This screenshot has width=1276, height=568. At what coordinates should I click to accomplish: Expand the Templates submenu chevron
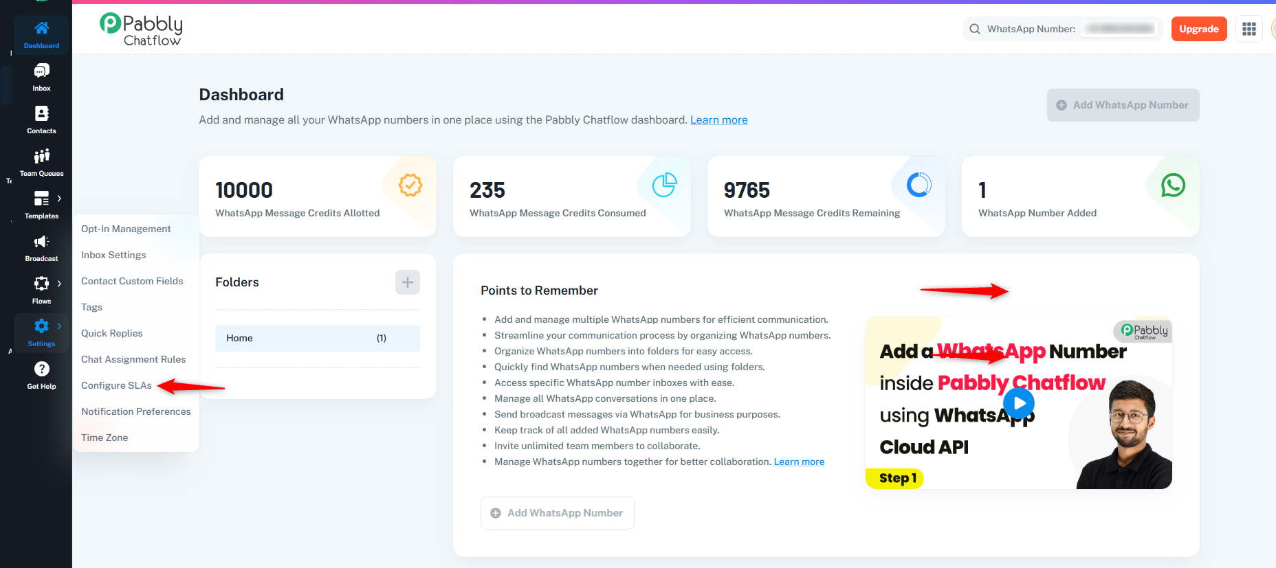tap(60, 198)
